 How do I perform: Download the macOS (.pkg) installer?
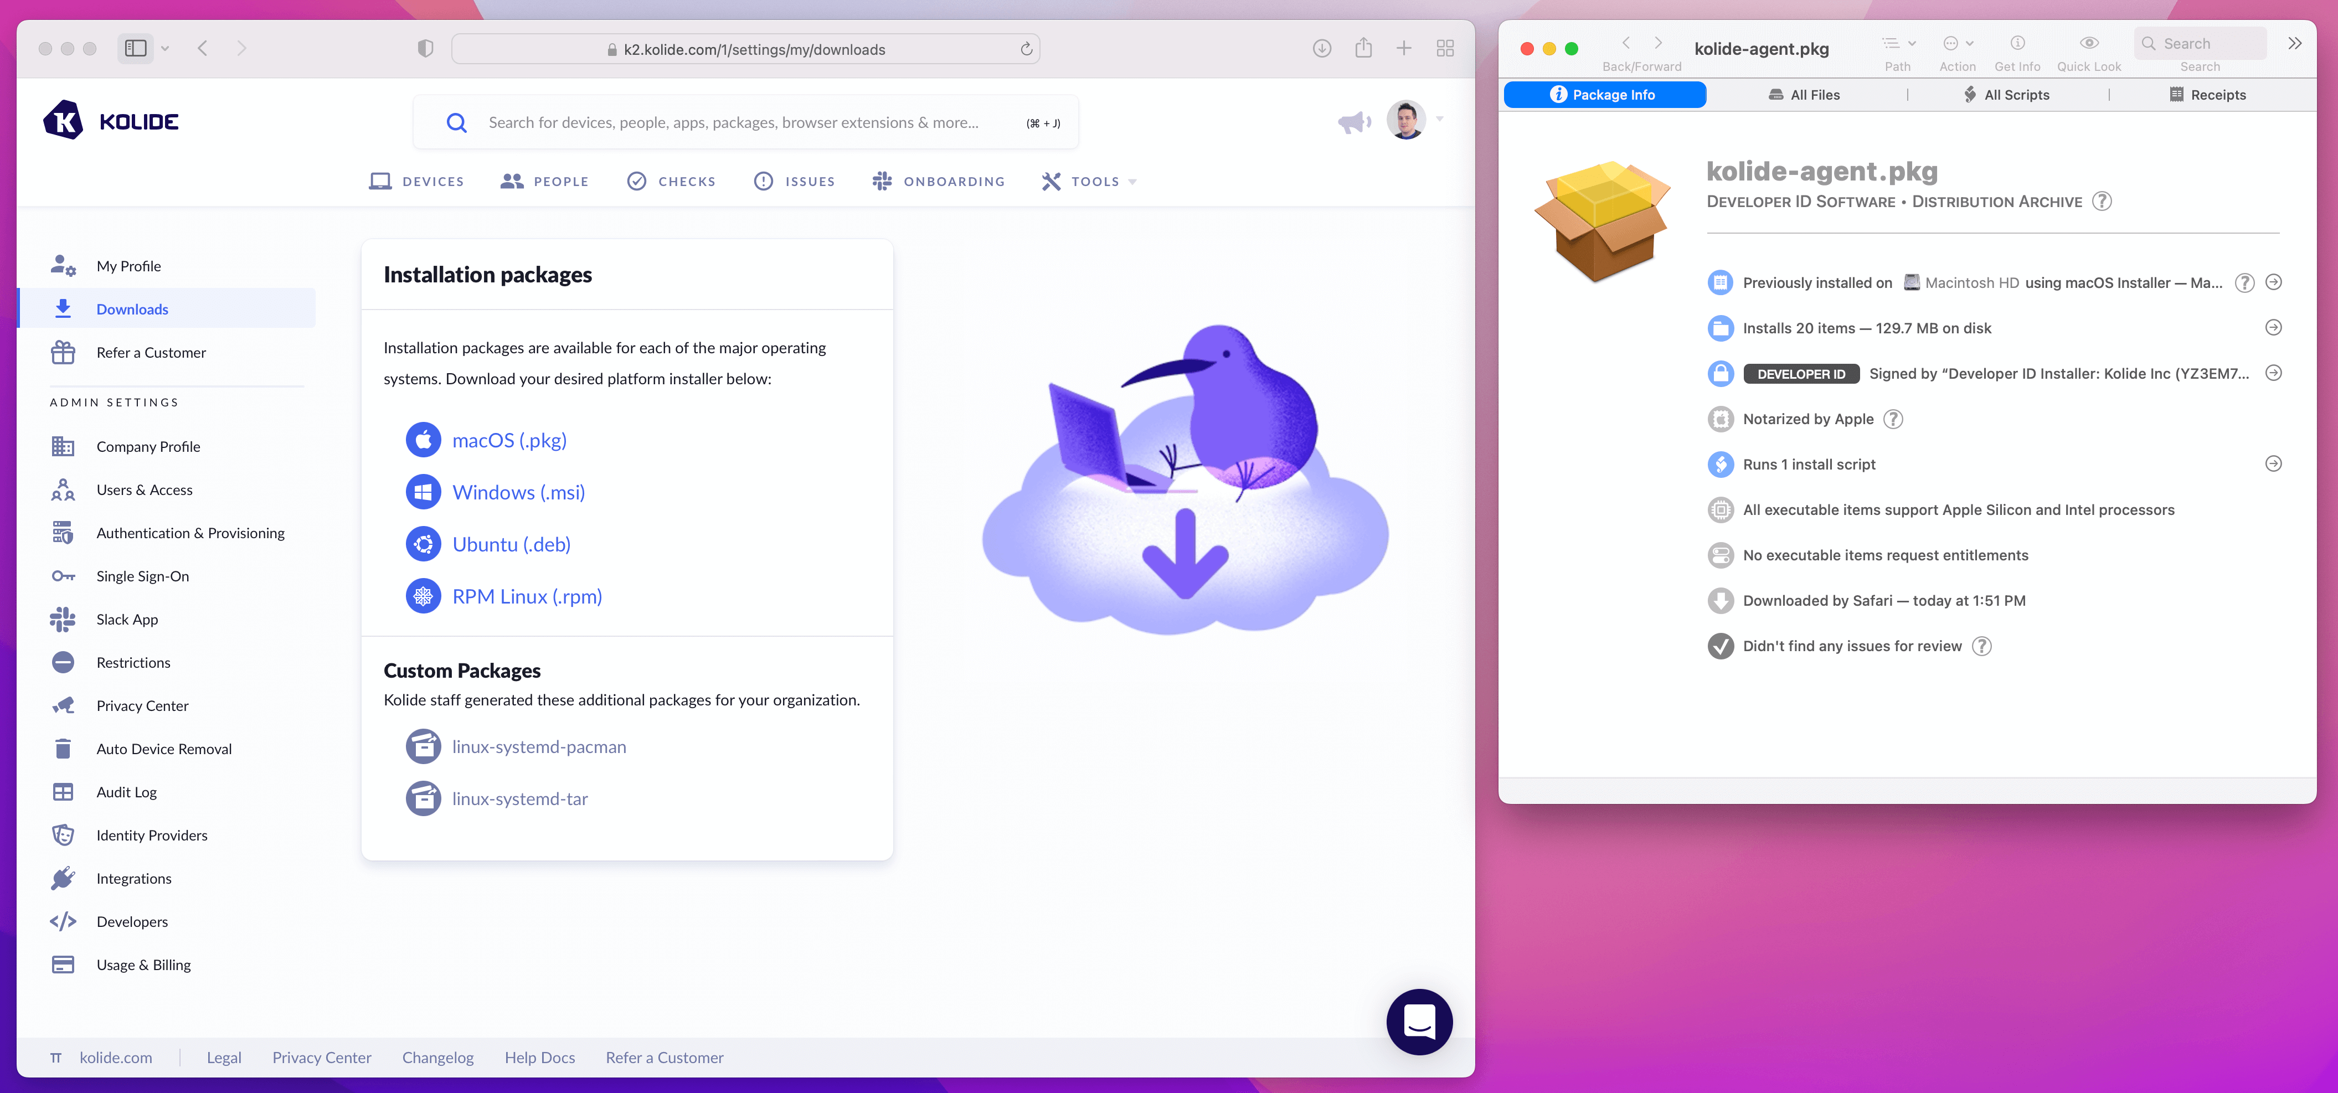[509, 440]
